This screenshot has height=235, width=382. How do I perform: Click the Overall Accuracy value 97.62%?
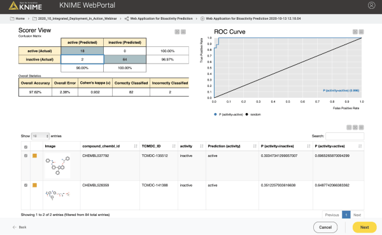pyautogui.click(x=35, y=92)
